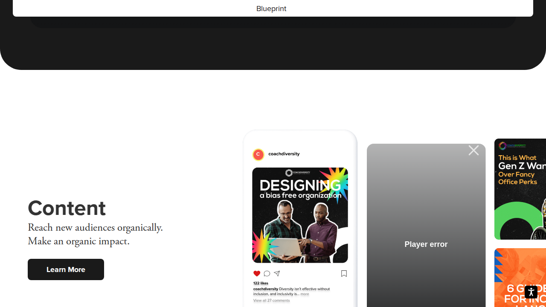Click 'Reach new audiences organically' text
546x307 pixels.
(95, 228)
